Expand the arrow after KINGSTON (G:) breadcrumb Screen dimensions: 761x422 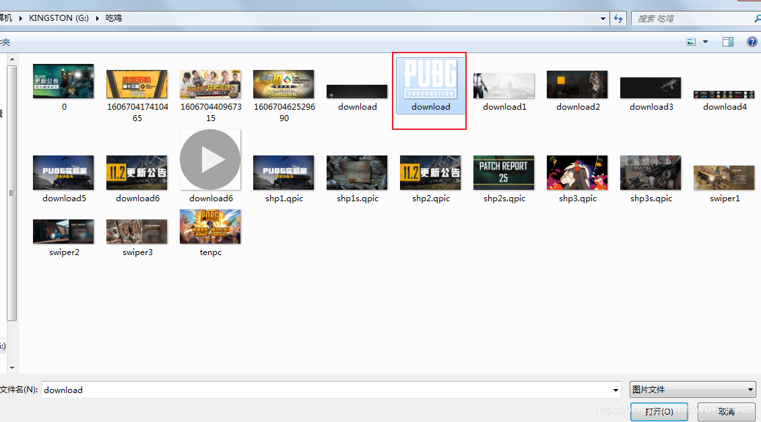tap(97, 18)
